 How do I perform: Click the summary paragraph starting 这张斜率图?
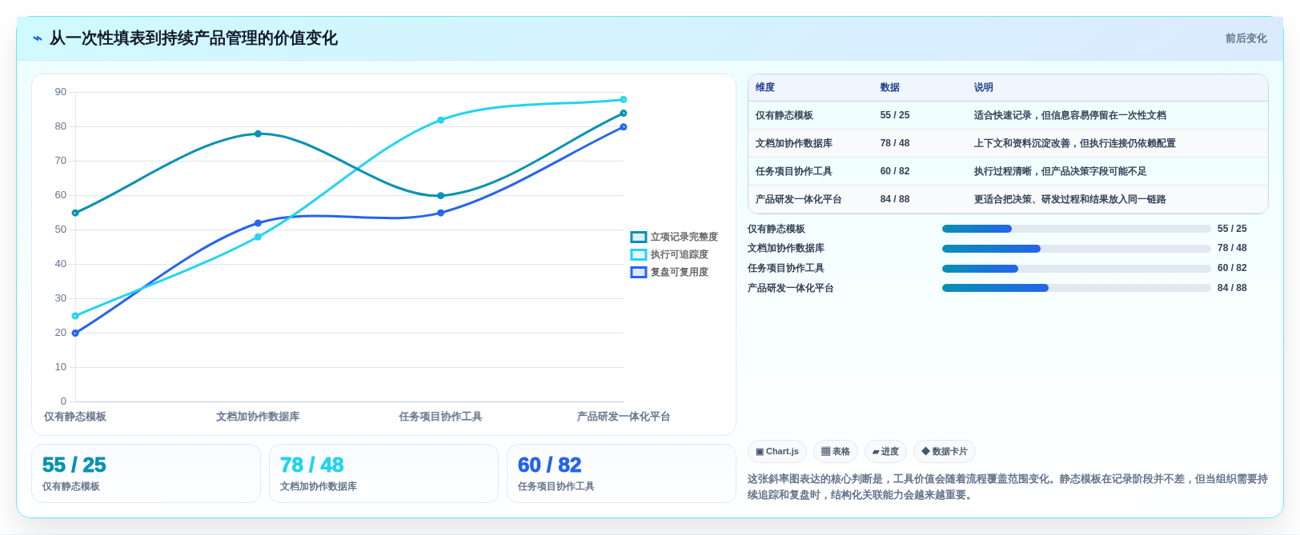pyautogui.click(x=1008, y=487)
